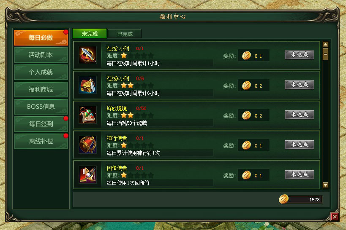The width and height of the screenshot is (346, 230).
Task: Click the coin icon beside 1578 balance
Action: tap(283, 199)
